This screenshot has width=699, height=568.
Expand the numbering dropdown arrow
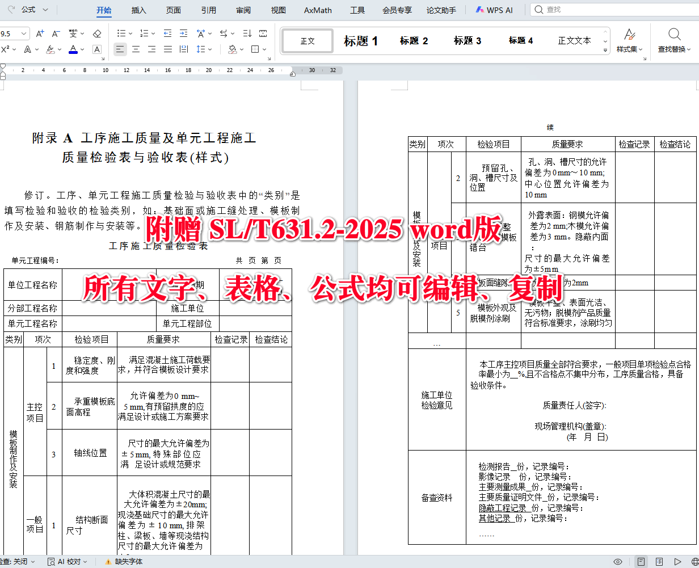point(153,34)
